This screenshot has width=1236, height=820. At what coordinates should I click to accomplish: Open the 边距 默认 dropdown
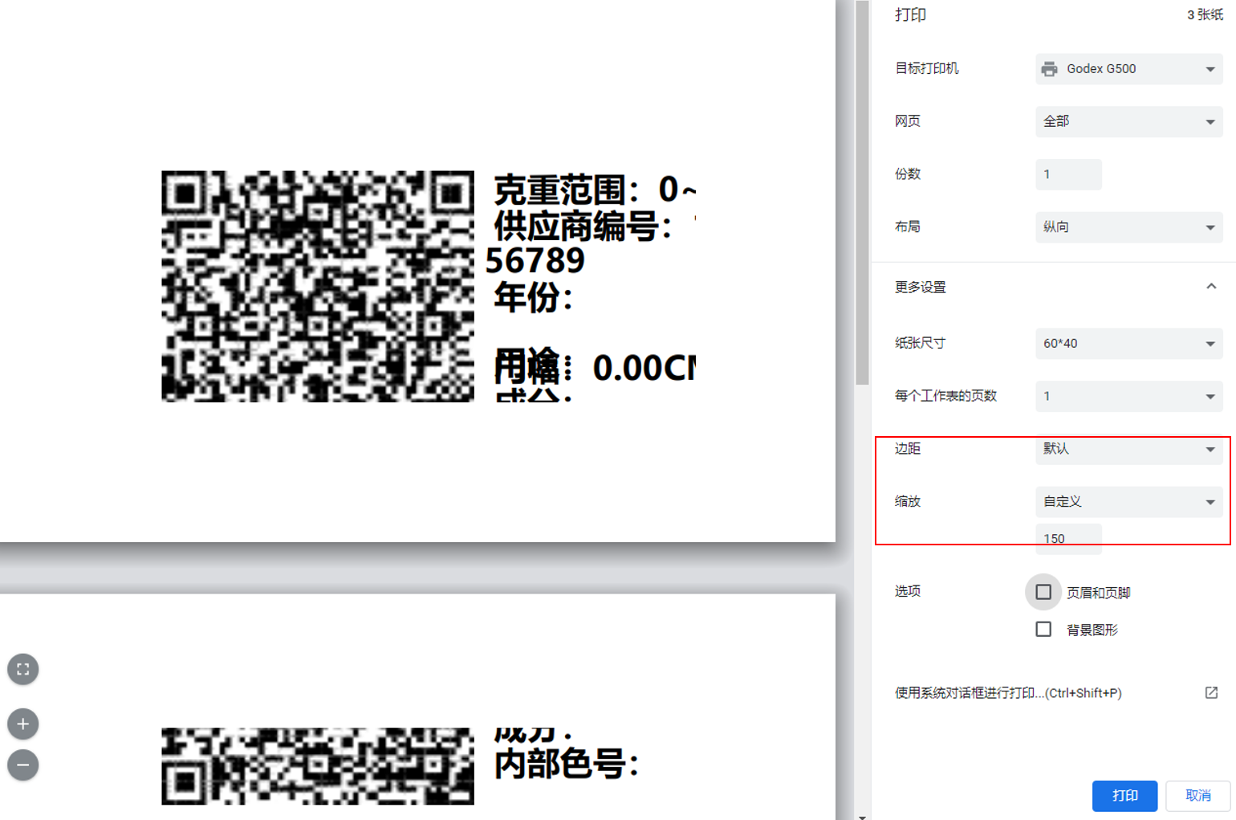tap(1128, 449)
